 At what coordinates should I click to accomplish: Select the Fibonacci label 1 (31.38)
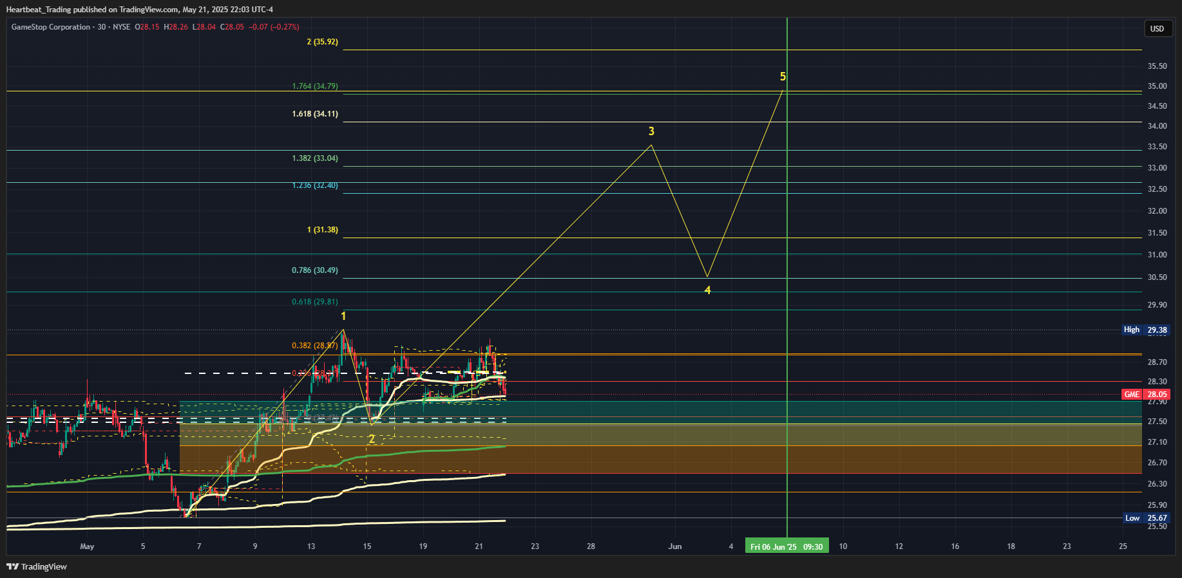coord(322,230)
